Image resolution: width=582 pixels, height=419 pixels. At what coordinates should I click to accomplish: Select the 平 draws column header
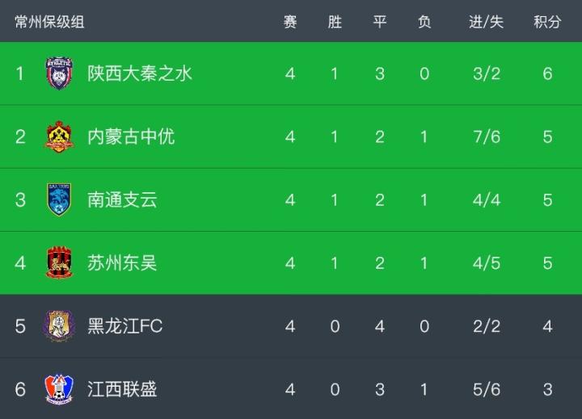380,22
